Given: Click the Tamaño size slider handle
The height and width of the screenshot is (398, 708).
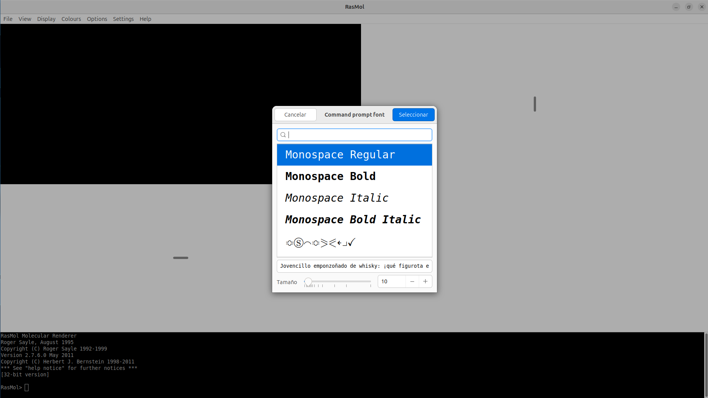Looking at the screenshot, I should click(308, 282).
